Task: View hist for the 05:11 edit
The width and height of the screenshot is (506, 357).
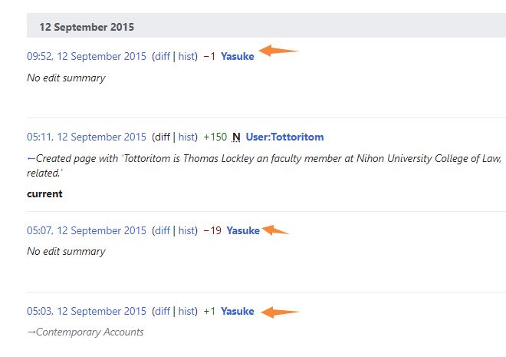Action: pos(187,137)
